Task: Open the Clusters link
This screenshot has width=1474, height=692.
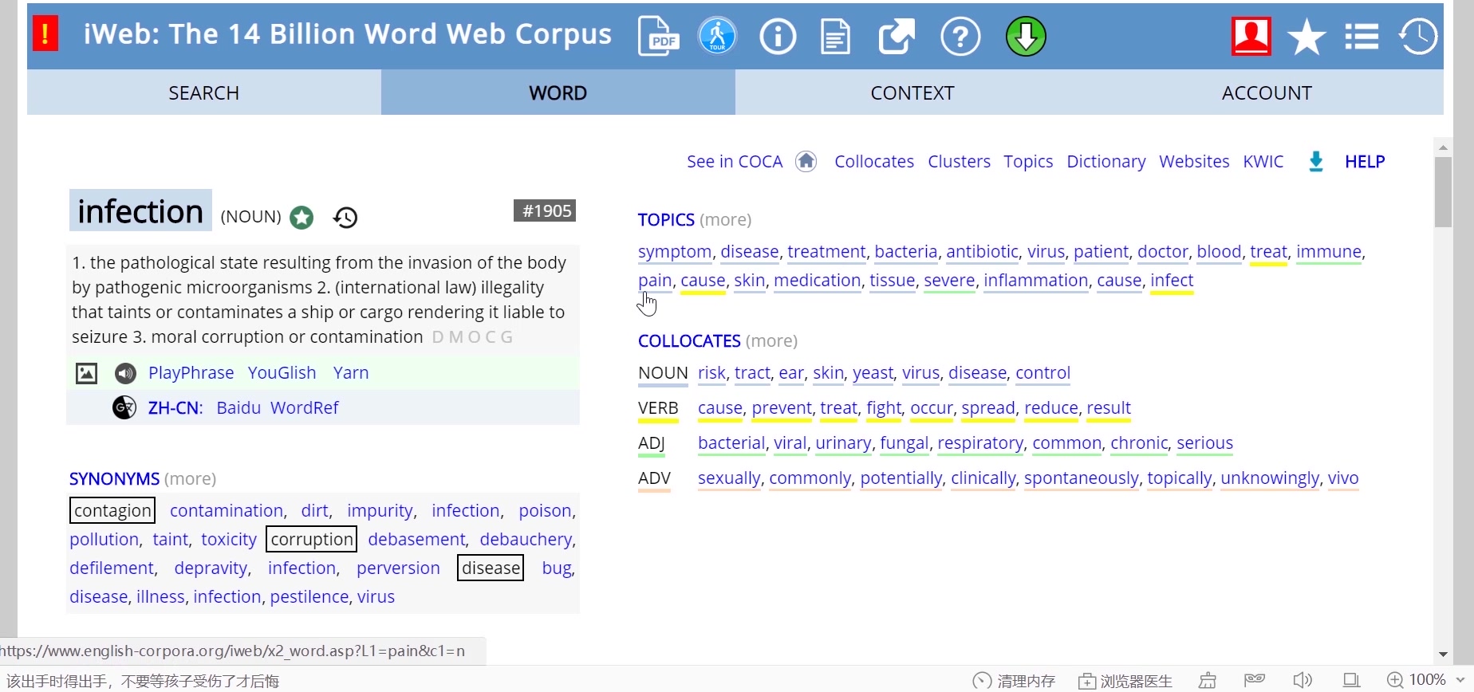Action: point(959,162)
